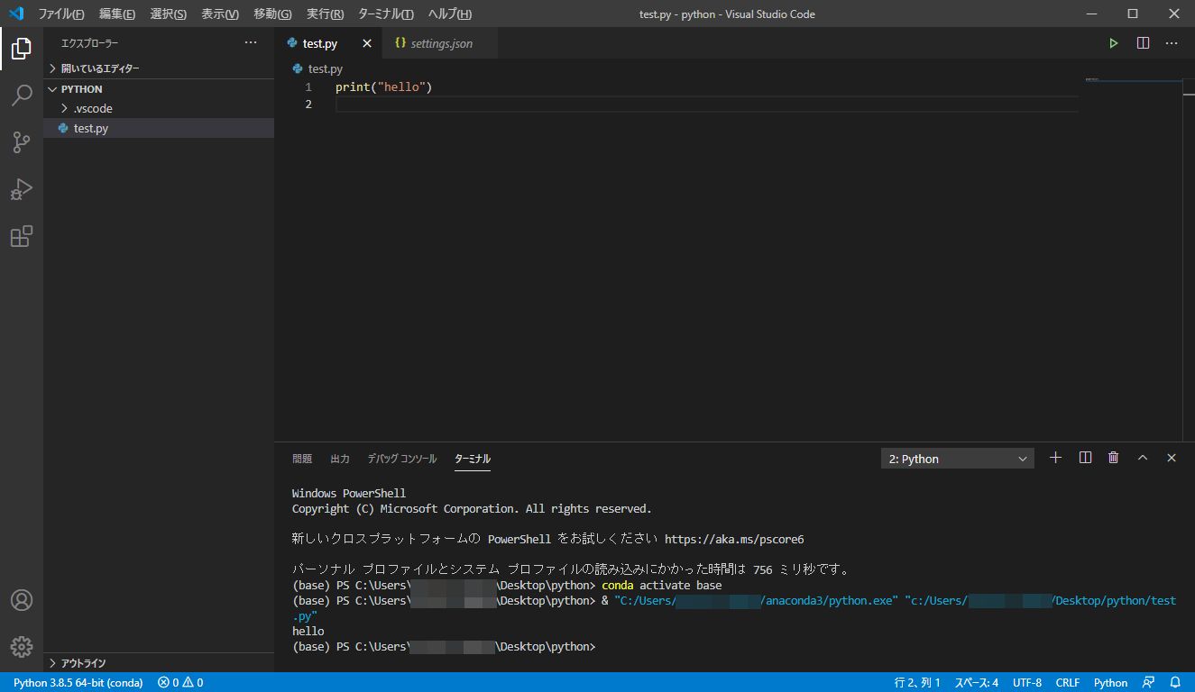The height and width of the screenshot is (692, 1195).
Task: Open the editor more actions ellipsis
Action: (x=1172, y=43)
